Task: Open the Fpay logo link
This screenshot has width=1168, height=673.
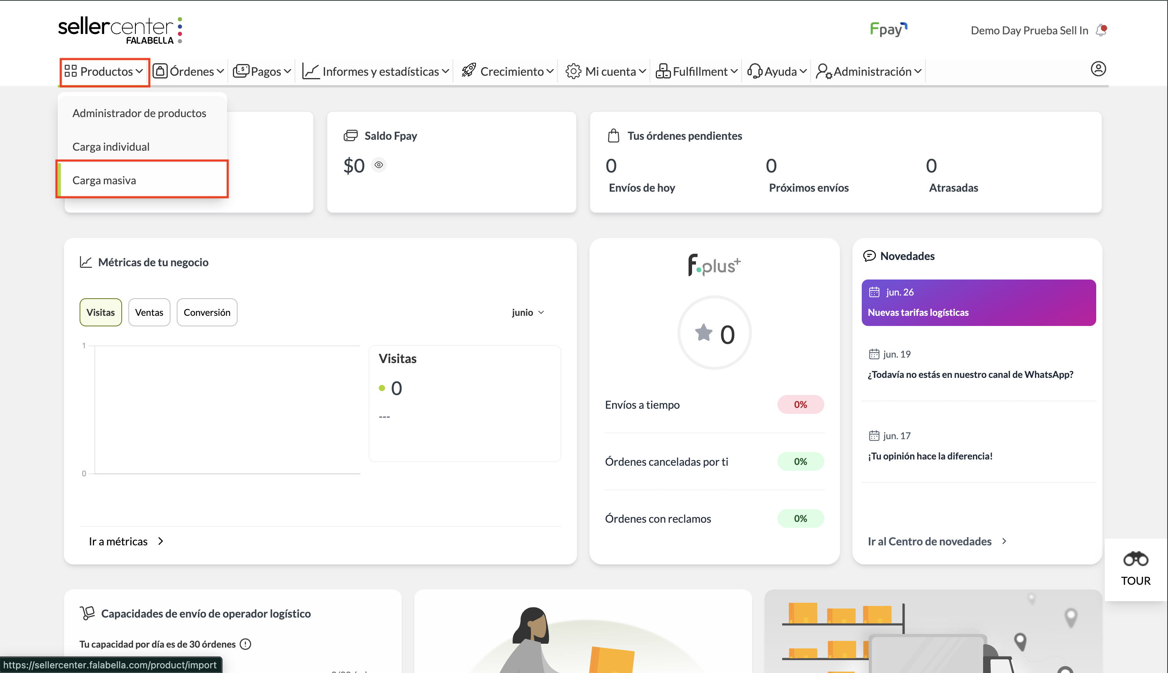Action: tap(889, 30)
